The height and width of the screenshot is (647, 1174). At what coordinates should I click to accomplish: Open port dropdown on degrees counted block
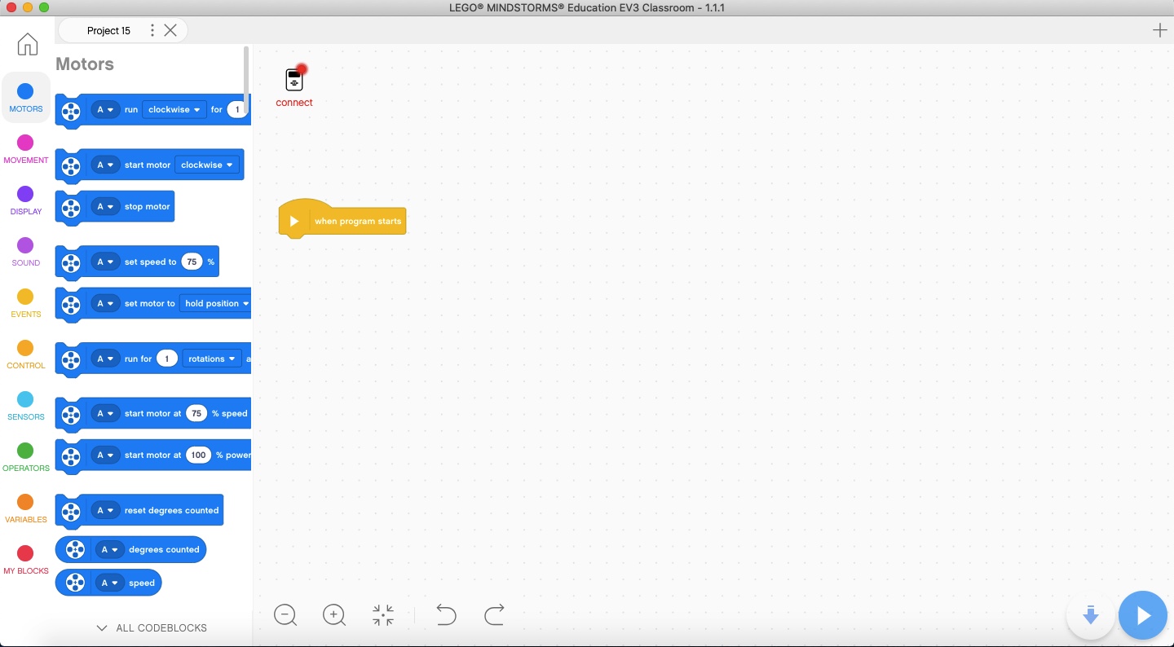click(x=109, y=550)
